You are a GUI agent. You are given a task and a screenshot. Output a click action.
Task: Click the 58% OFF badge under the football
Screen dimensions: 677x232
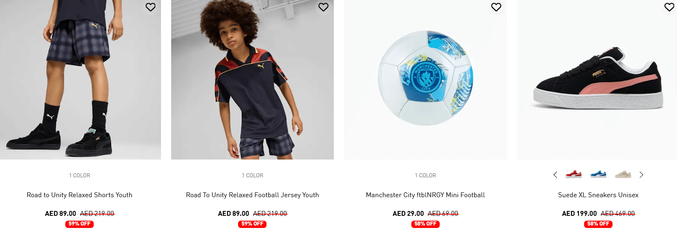coord(425,224)
